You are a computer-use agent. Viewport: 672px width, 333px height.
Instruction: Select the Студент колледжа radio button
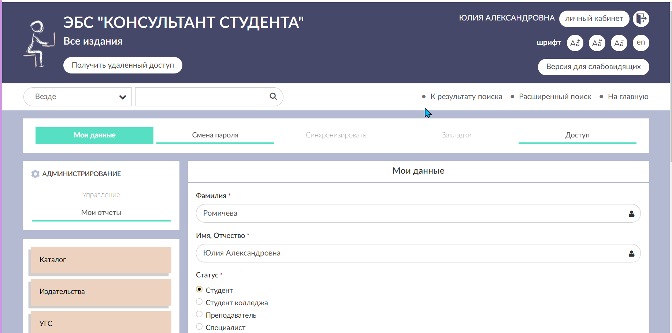pyautogui.click(x=199, y=302)
